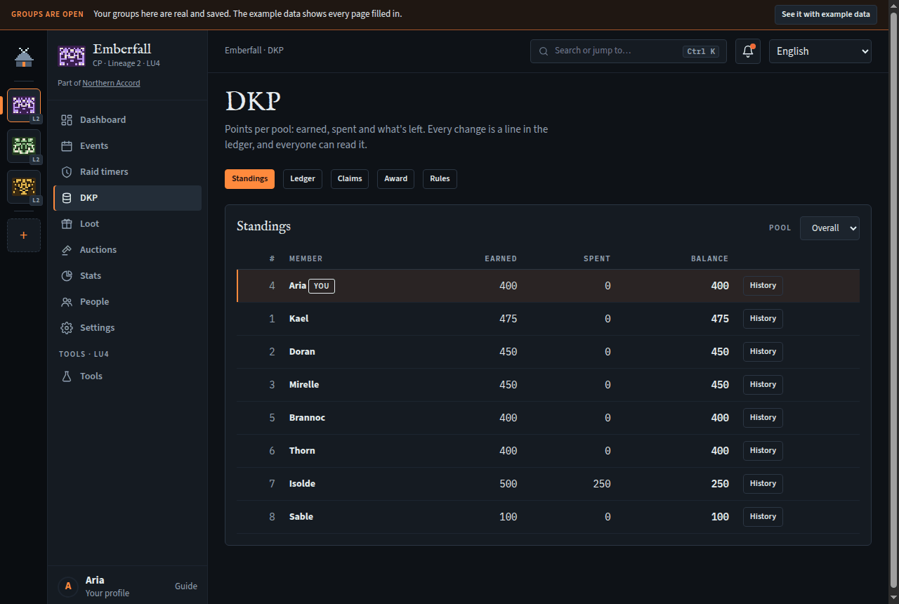Screen dimensions: 899x604
Task: Show History for Isolde
Action: click(763, 484)
